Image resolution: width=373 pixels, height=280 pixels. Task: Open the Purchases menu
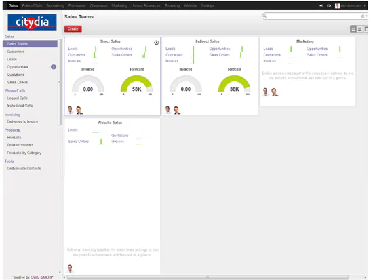pos(77,5)
